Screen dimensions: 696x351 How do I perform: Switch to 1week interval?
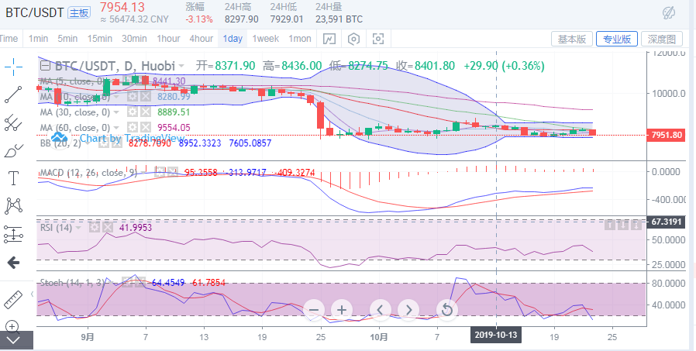[265, 39]
